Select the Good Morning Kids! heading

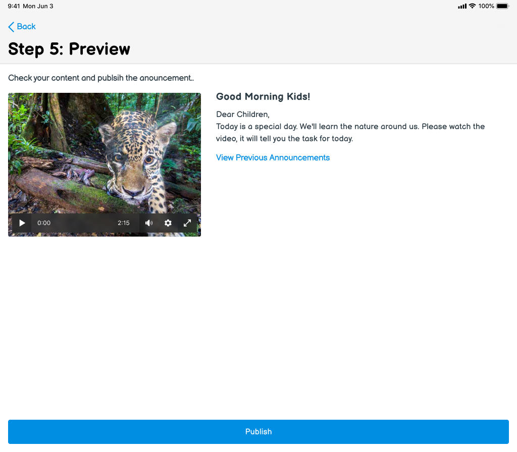[263, 96]
